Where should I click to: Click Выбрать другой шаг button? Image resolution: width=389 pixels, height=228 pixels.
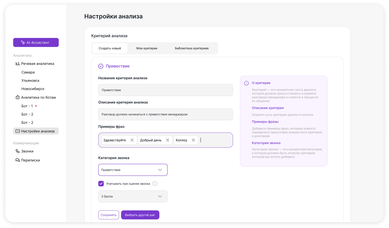point(140,215)
